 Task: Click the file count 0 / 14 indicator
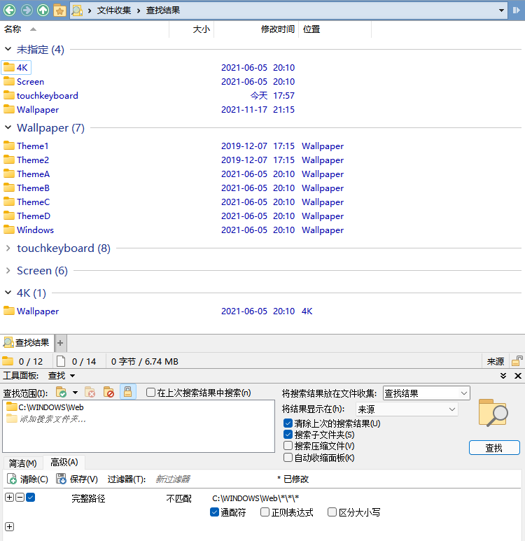tap(76, 362)
